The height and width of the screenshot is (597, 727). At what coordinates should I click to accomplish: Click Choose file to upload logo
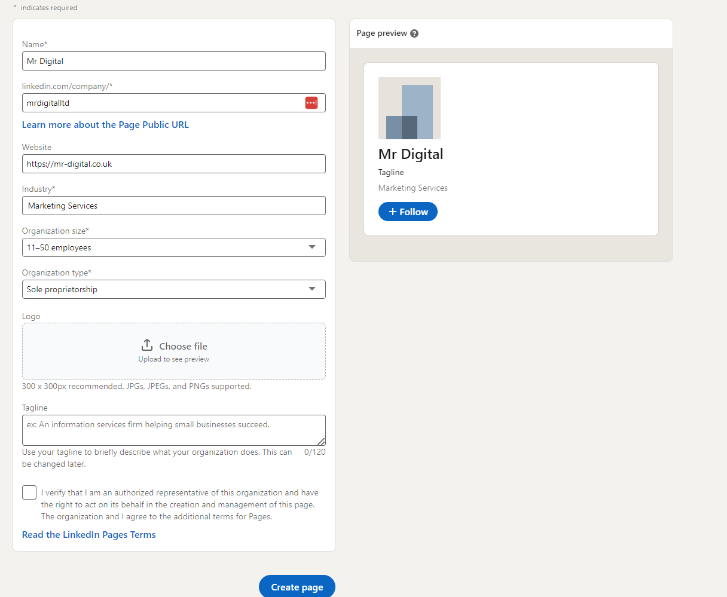coord(183,346)
